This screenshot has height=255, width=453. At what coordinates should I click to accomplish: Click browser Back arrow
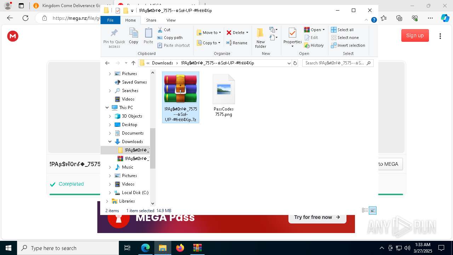click(10, 18)
